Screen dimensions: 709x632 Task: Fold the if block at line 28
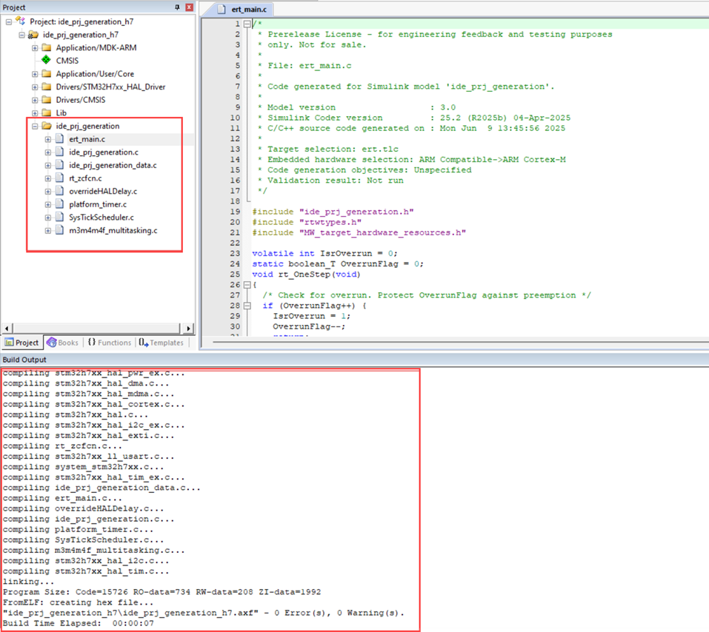click(246, 306)
